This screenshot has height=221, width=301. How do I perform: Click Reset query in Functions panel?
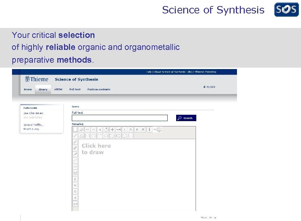(x=31, y=129)
